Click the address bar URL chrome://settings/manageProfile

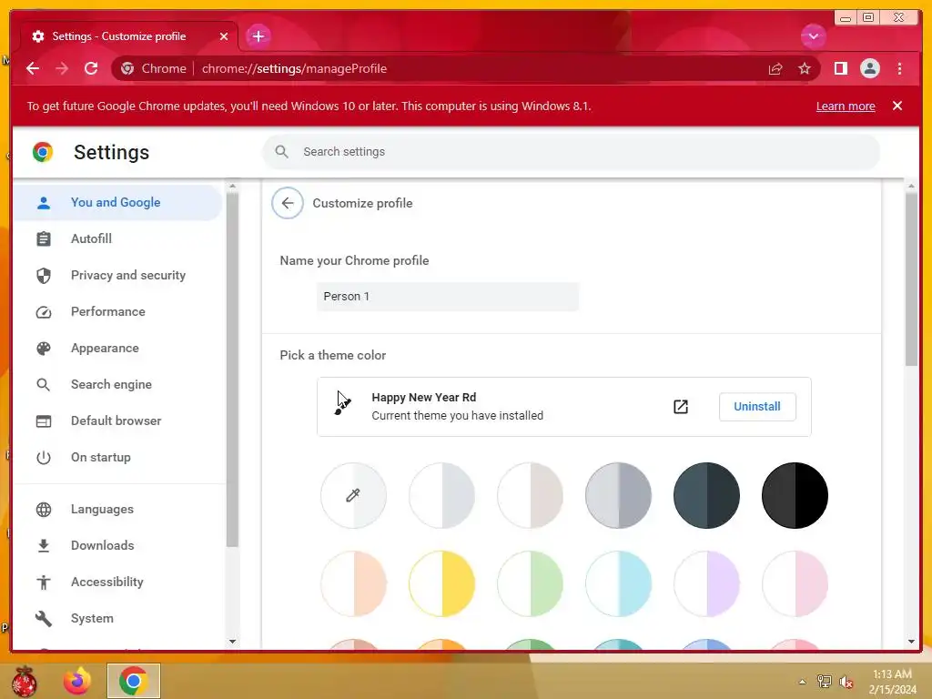click(294, 68)
